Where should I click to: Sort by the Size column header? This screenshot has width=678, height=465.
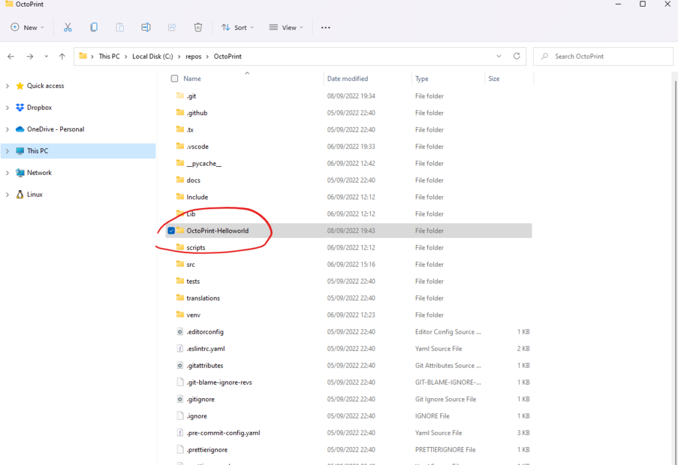494,79
